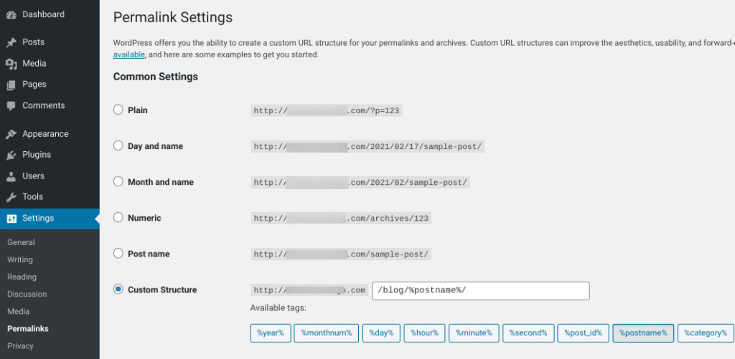Select the Day and name radio button
Image resolution: width=735 pixels, height=359 pixels.
(118, 145)
